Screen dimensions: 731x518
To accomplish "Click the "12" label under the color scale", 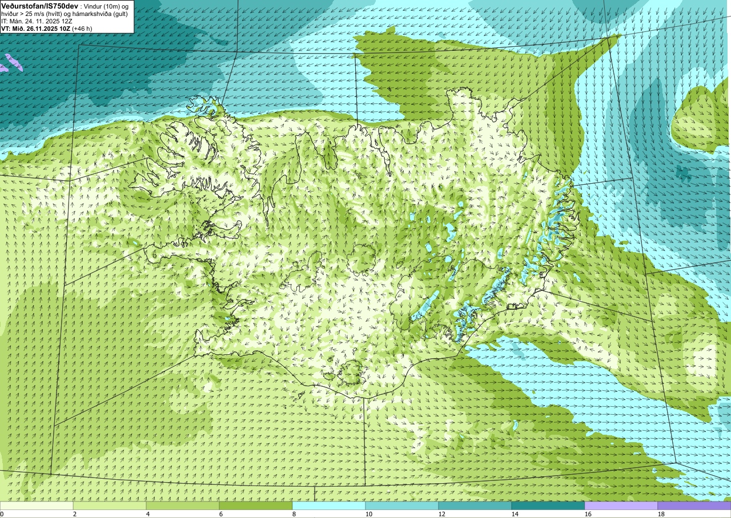I will (x=442, y=514).
